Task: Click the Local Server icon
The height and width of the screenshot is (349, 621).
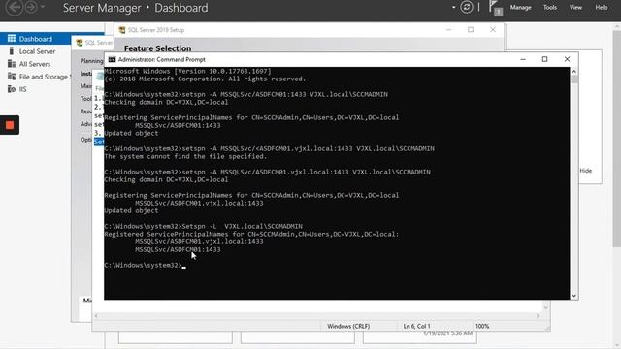Action: [x=11, y=51]
